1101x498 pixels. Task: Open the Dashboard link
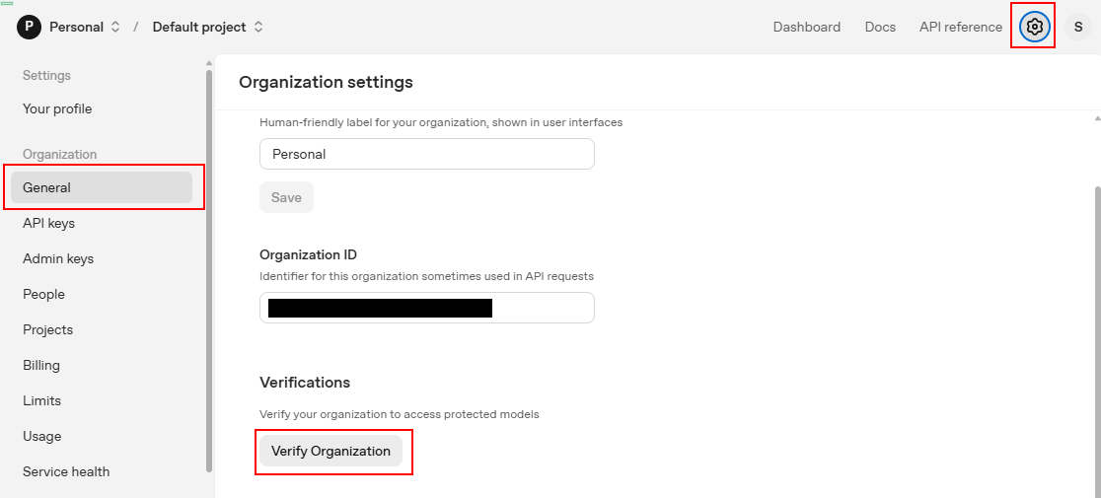coord(807,27)
